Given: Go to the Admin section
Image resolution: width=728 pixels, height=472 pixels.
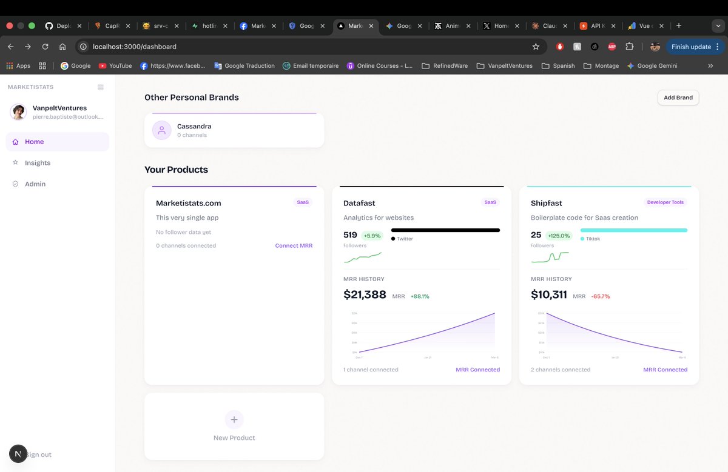Looking at the screenshot, I should [58, 184].
